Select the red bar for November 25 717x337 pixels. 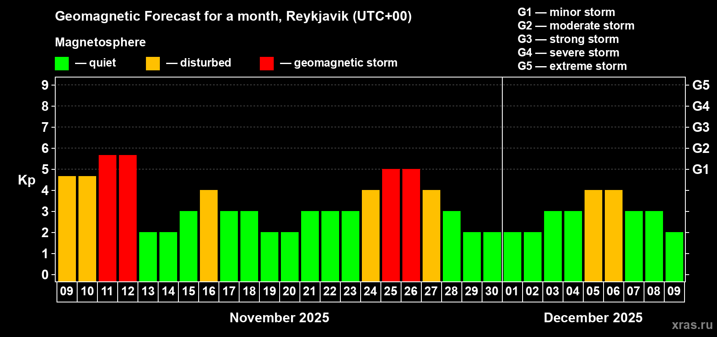pyautogui.click(x=391, y=225)
